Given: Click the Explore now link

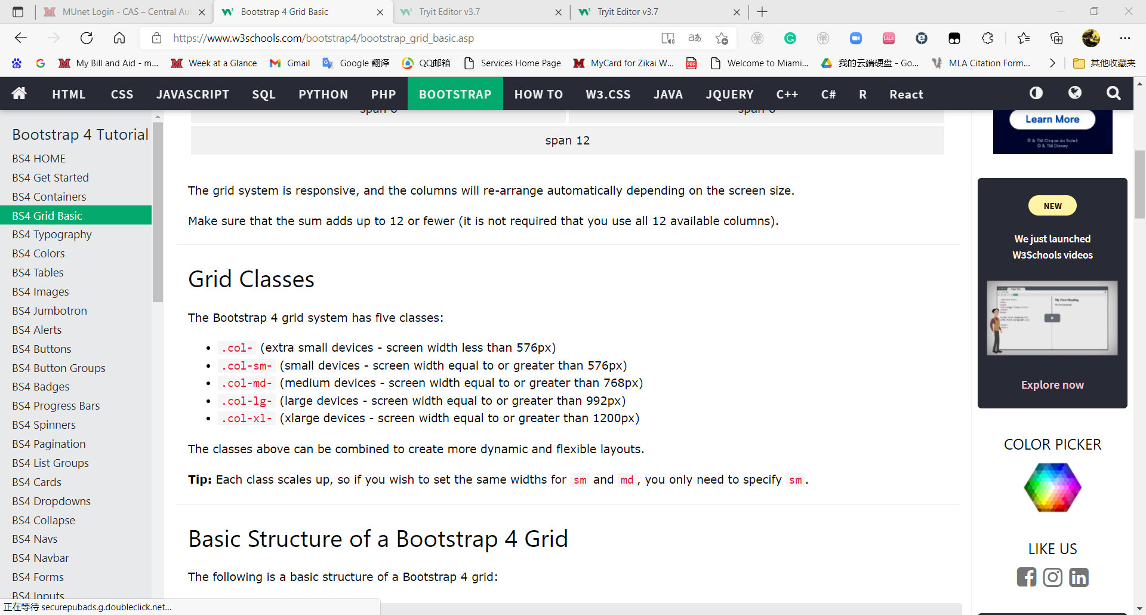Looking at the screenshot, I should pyautogui.click(x=1052, y=385).
